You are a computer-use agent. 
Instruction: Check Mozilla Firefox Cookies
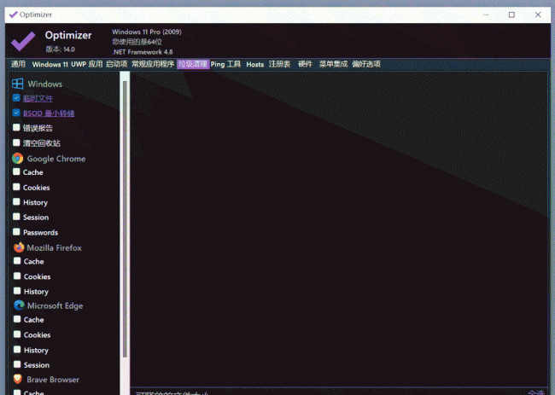click(x=17, y=276)
